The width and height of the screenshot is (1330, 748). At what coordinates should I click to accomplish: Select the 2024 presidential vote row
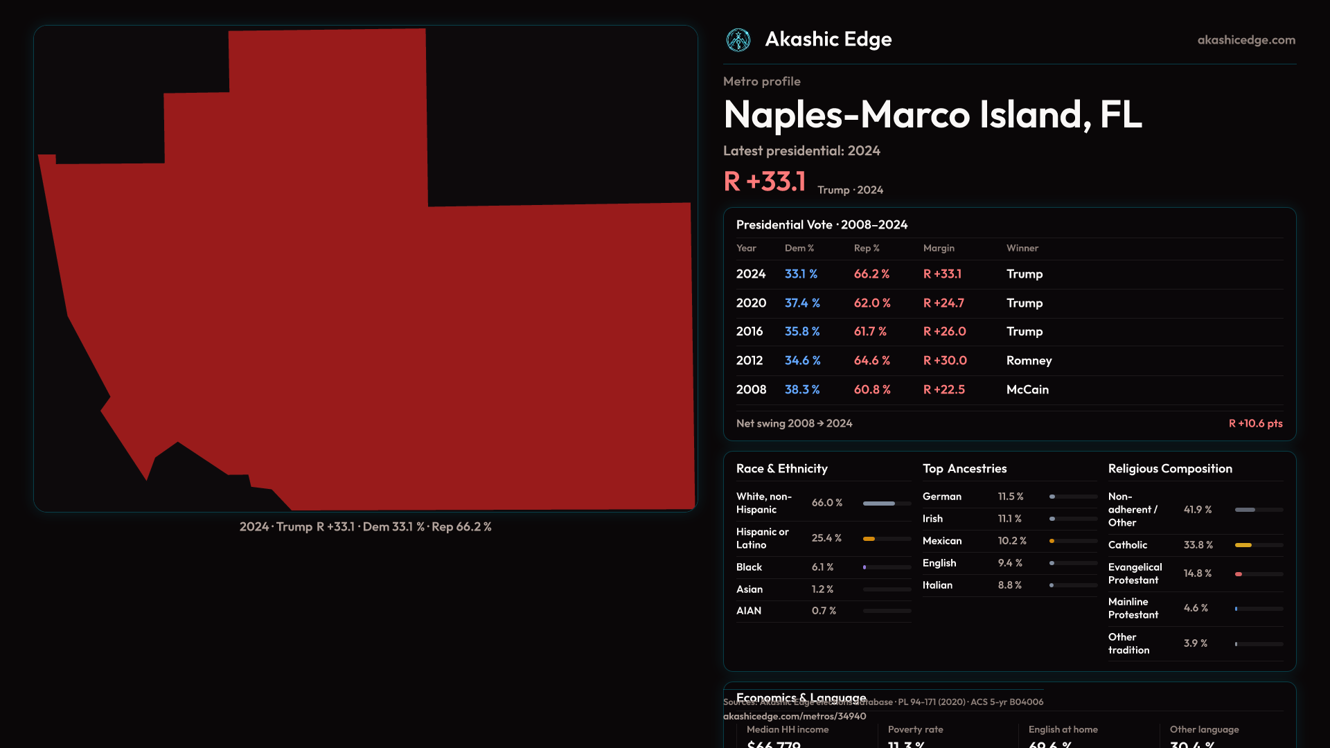(1009, 274)
